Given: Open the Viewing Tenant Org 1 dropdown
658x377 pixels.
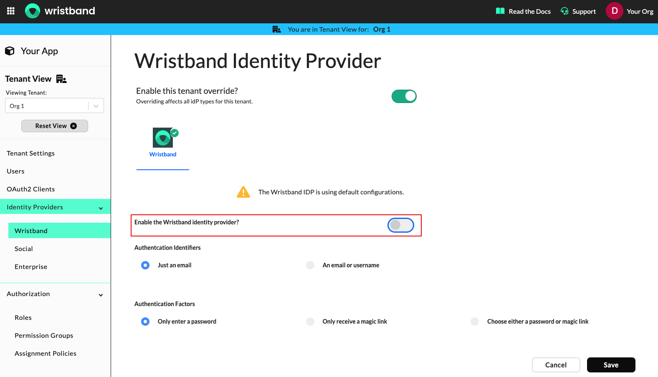Looking at the screenshot, I should click(54, 106).
